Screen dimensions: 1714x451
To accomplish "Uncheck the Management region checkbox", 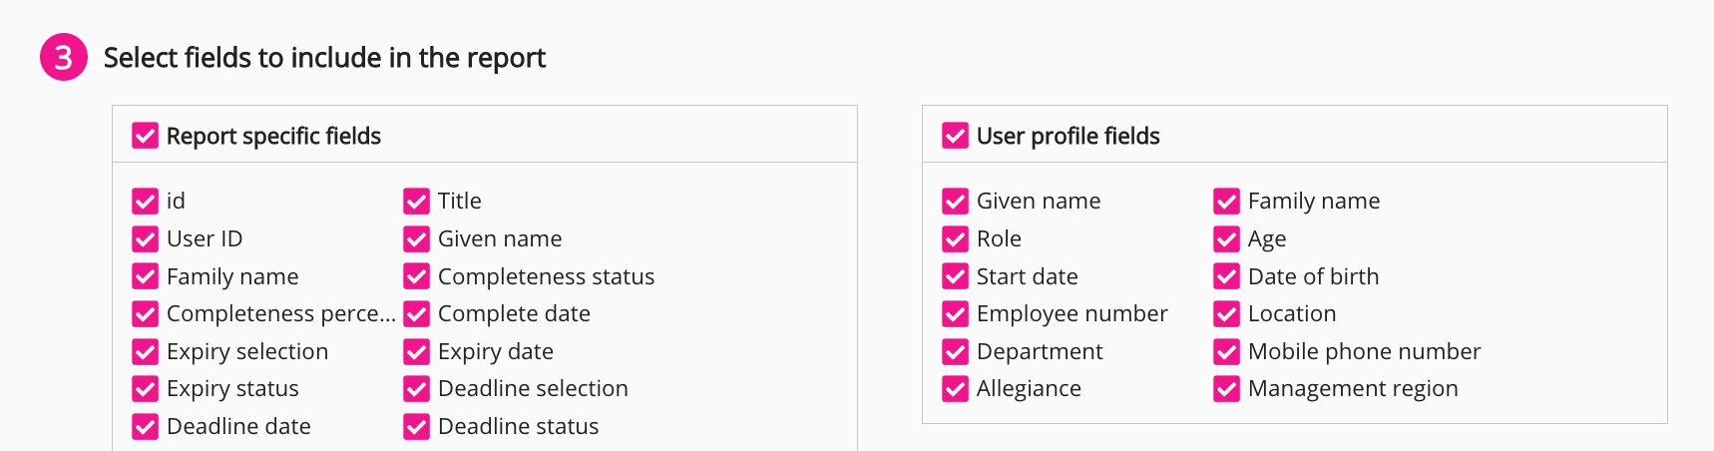I will [x=1227, y=389].
